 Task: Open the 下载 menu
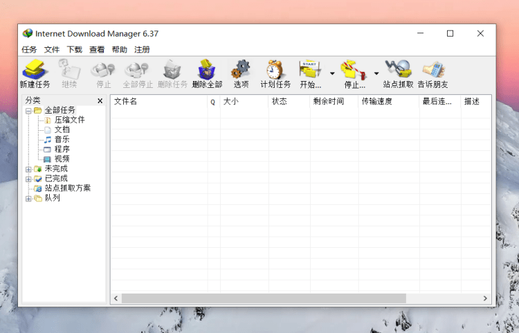(75, 50)
